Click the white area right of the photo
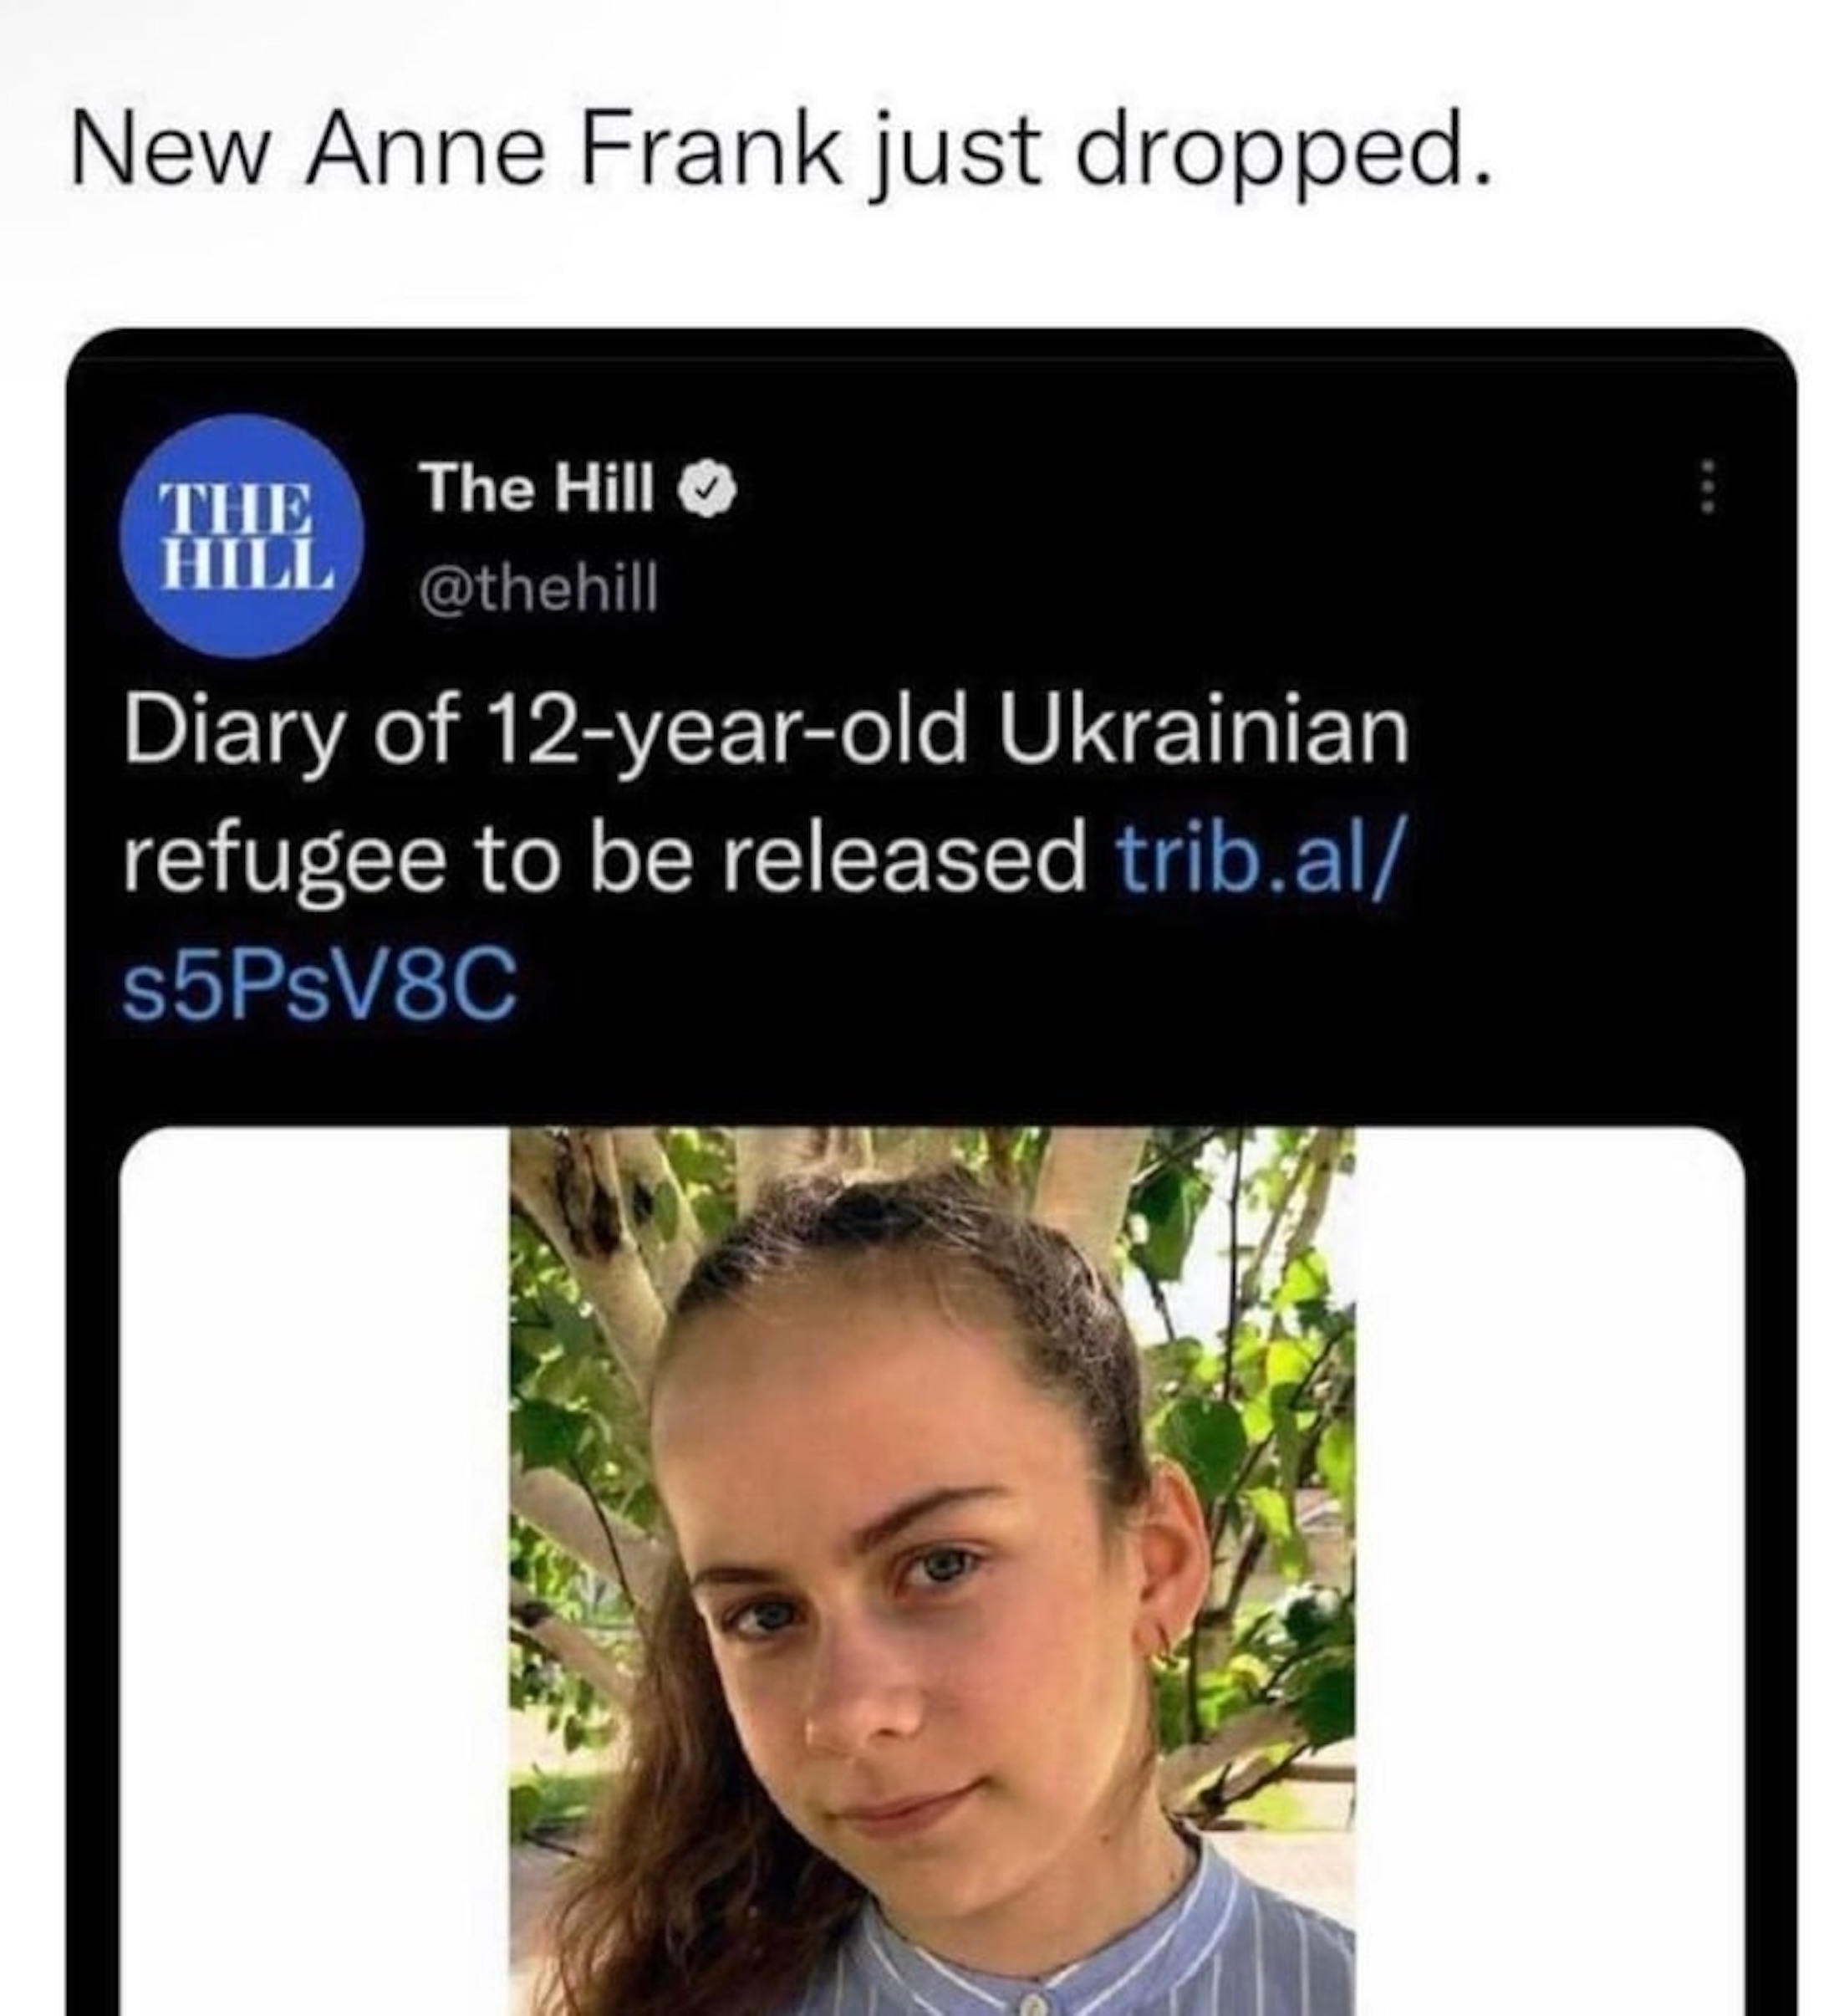The width and height of the screenshot is (1839, 2016). click(1549, 1570)
